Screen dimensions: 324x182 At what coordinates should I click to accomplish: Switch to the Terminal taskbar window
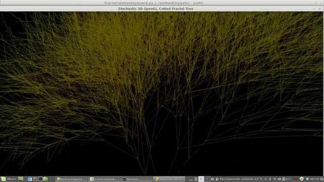136,179
